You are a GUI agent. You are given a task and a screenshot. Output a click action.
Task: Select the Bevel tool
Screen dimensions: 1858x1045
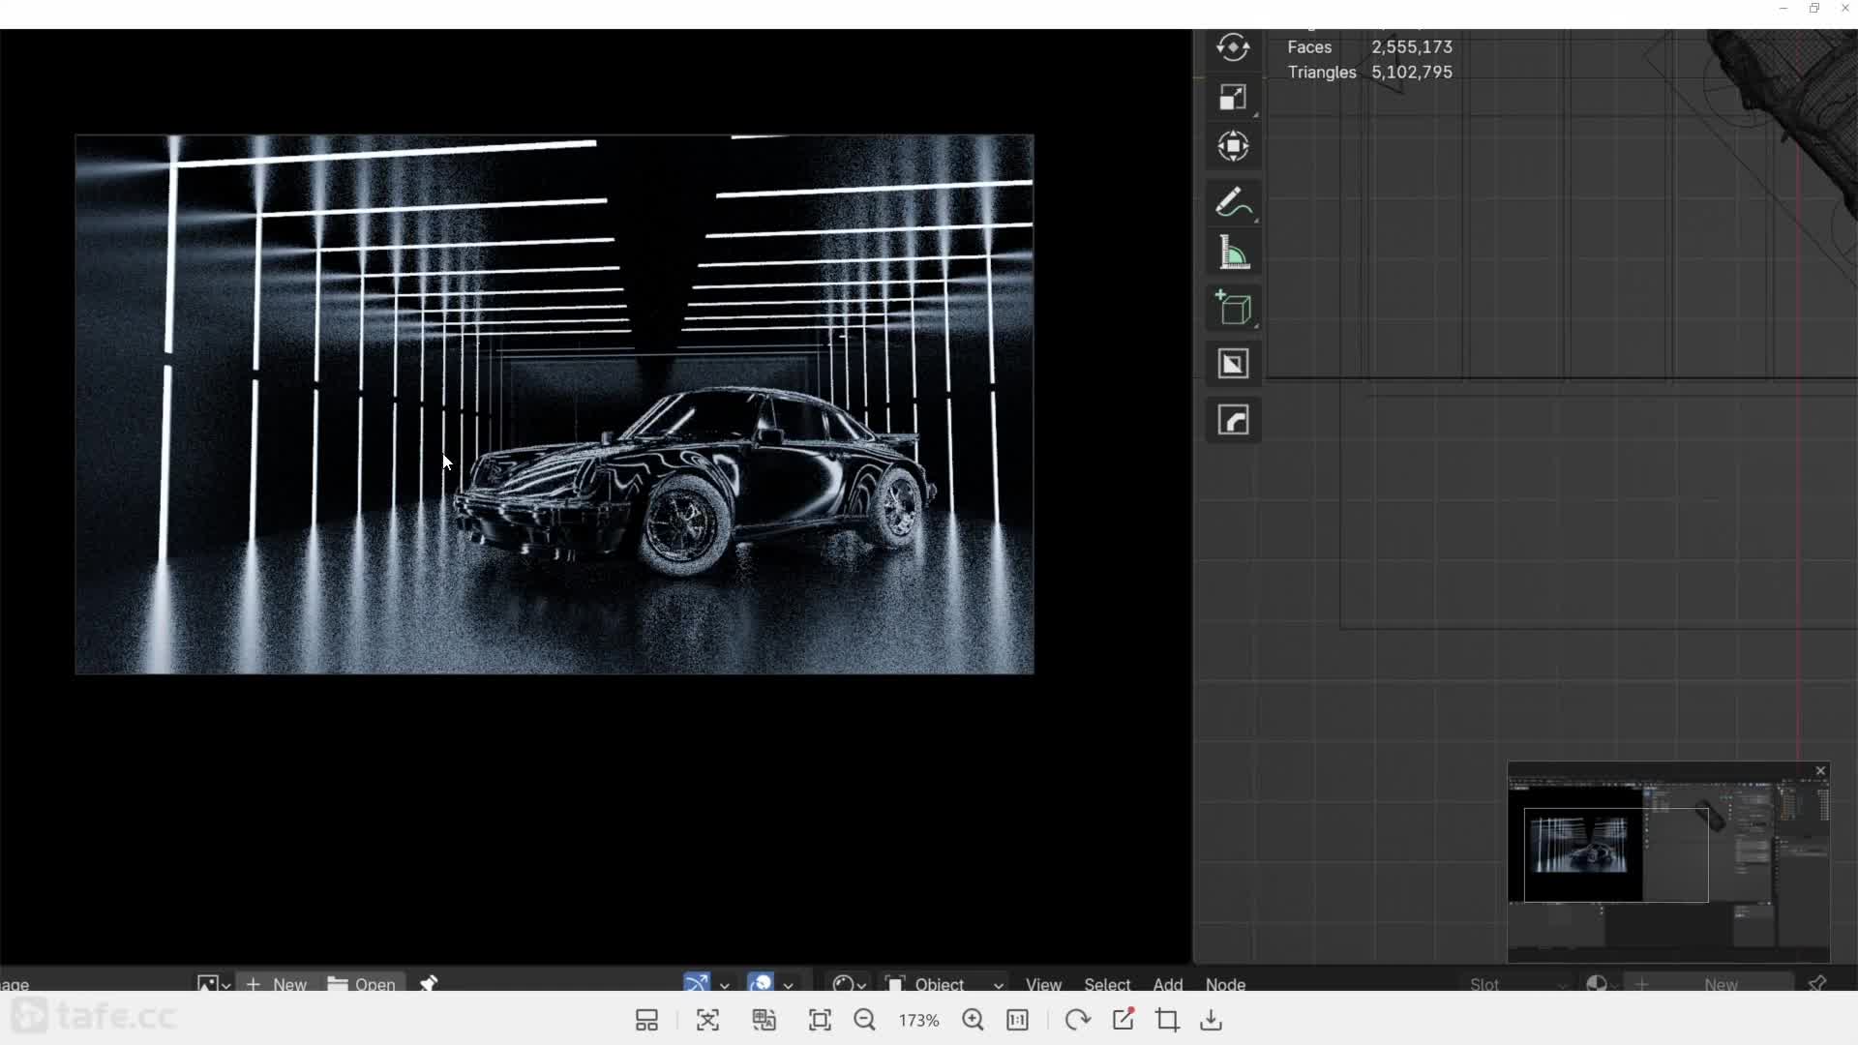pos(1233,421)
